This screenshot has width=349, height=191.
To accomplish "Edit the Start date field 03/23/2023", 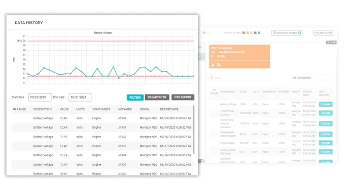I will tap(40, 97).
